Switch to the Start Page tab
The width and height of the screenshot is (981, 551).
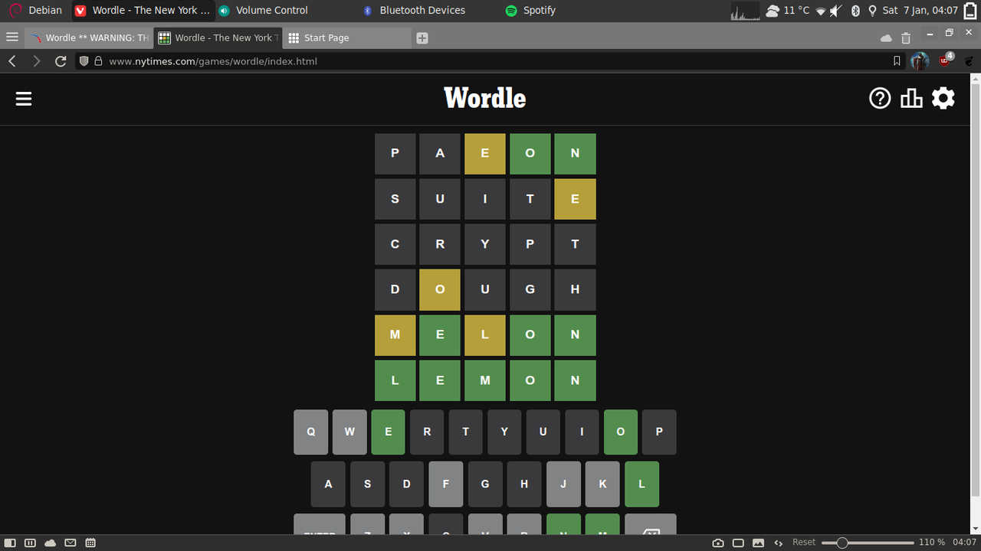pyautogui.click(x=347, y=37)
